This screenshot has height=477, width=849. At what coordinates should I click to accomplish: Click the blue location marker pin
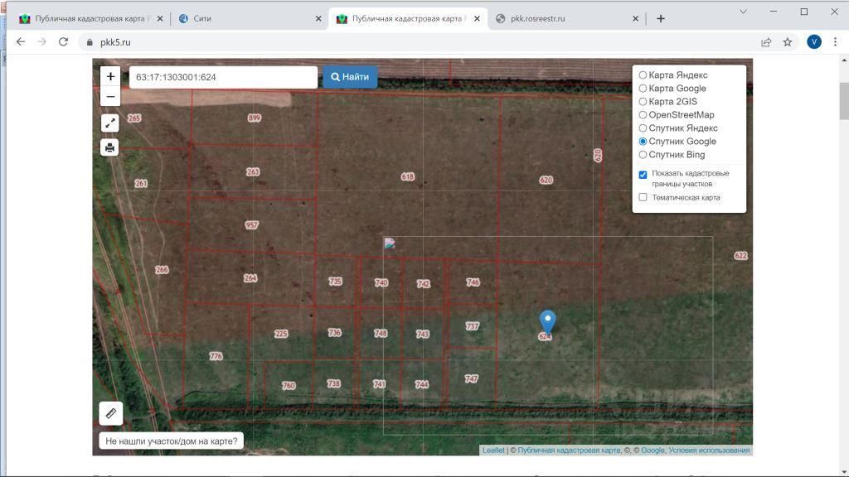coord(547,321)
